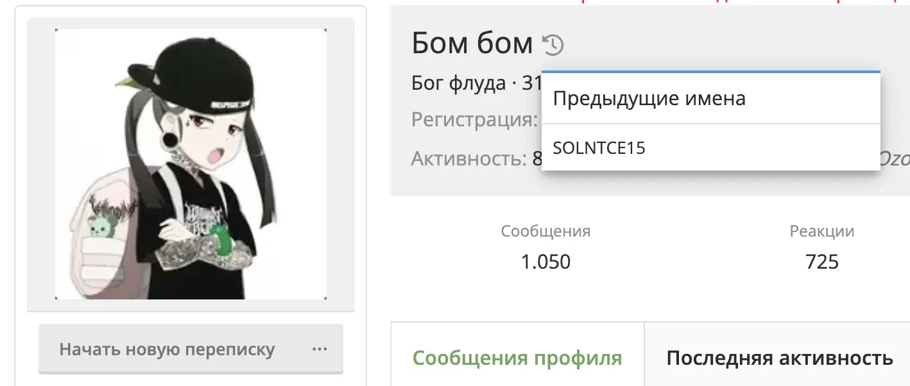Click the value 8 next to Активность
Screen dimensions: 910x386
click(x=538, y=158)
